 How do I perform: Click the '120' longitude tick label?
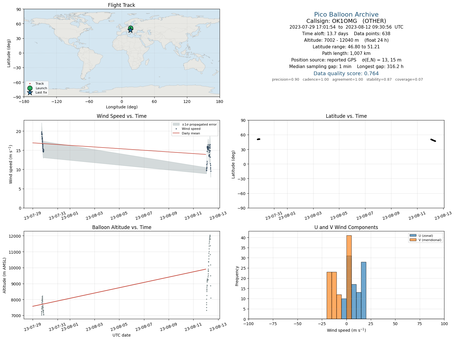(187, 102)
